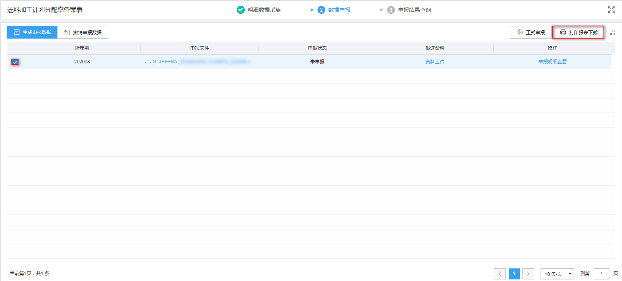Click 申报文件 column header

pos(199,48)
